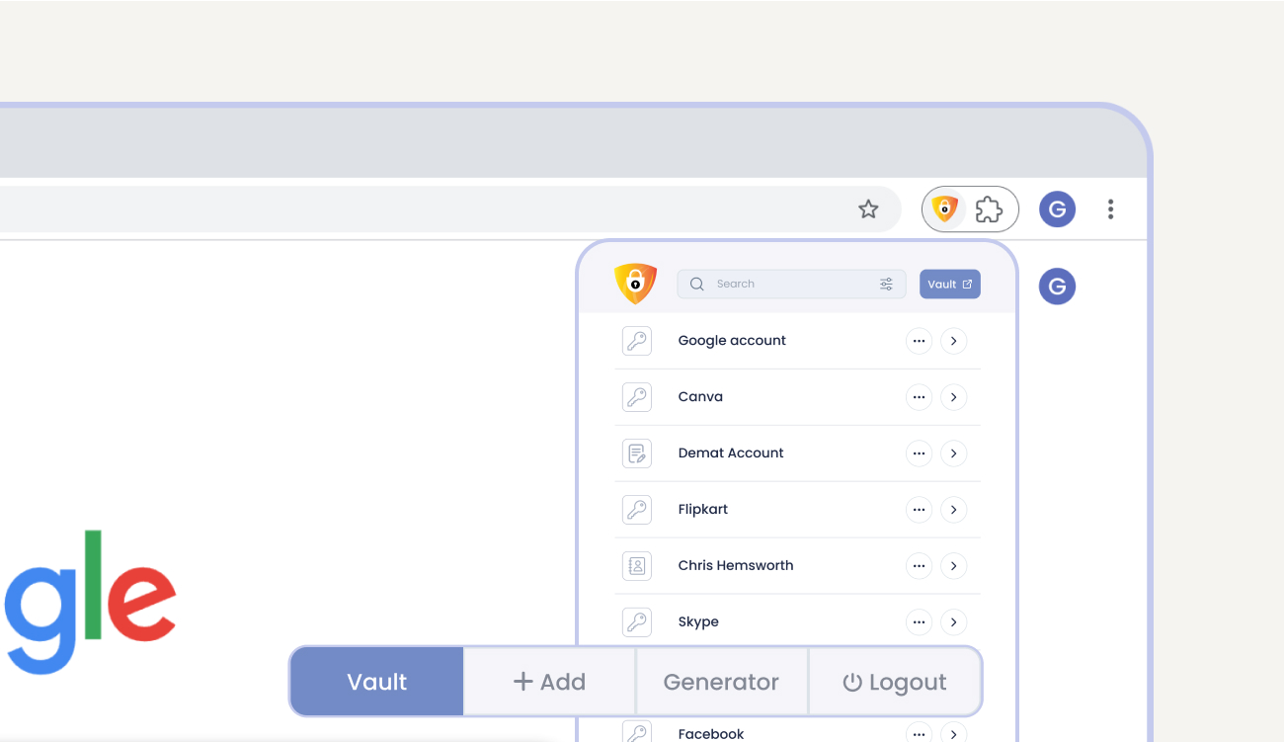Click the shield lock logo in popup header
The height and width of the screenshot is (742, 1284).
click(x=635, y=284)
